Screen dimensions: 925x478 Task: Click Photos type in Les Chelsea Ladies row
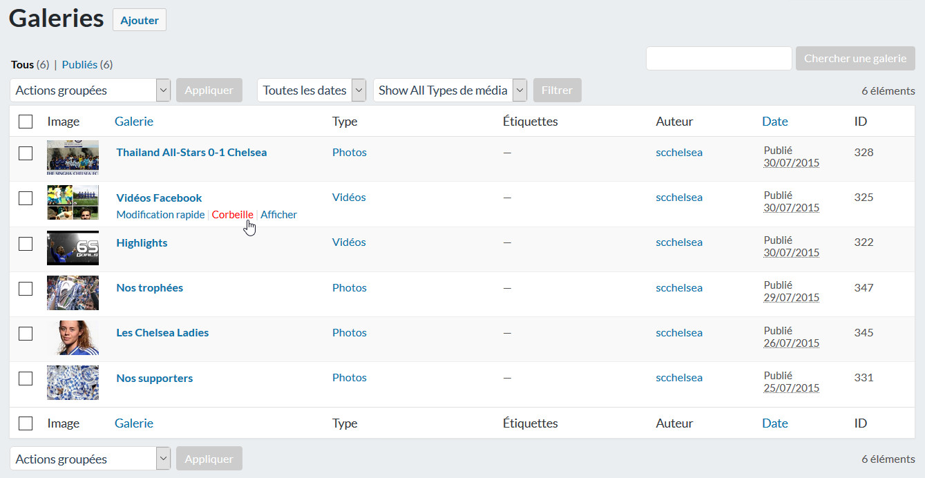350,332
